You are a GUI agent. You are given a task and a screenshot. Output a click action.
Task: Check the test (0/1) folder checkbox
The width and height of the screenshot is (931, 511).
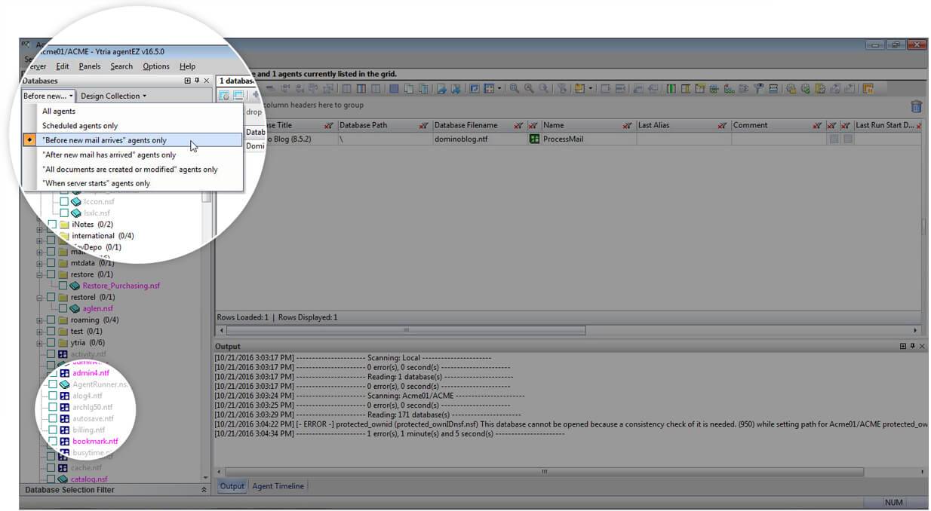[51, 332]
